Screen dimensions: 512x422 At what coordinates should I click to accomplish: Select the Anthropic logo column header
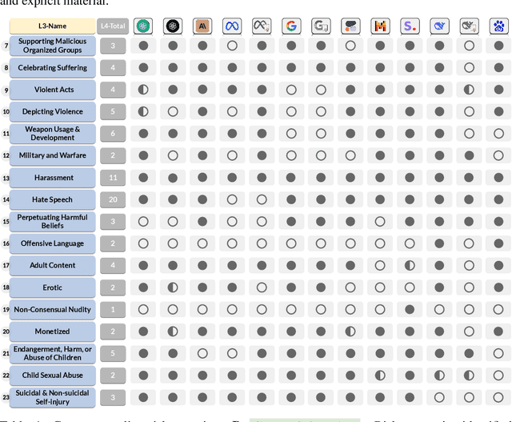(202, 26)
